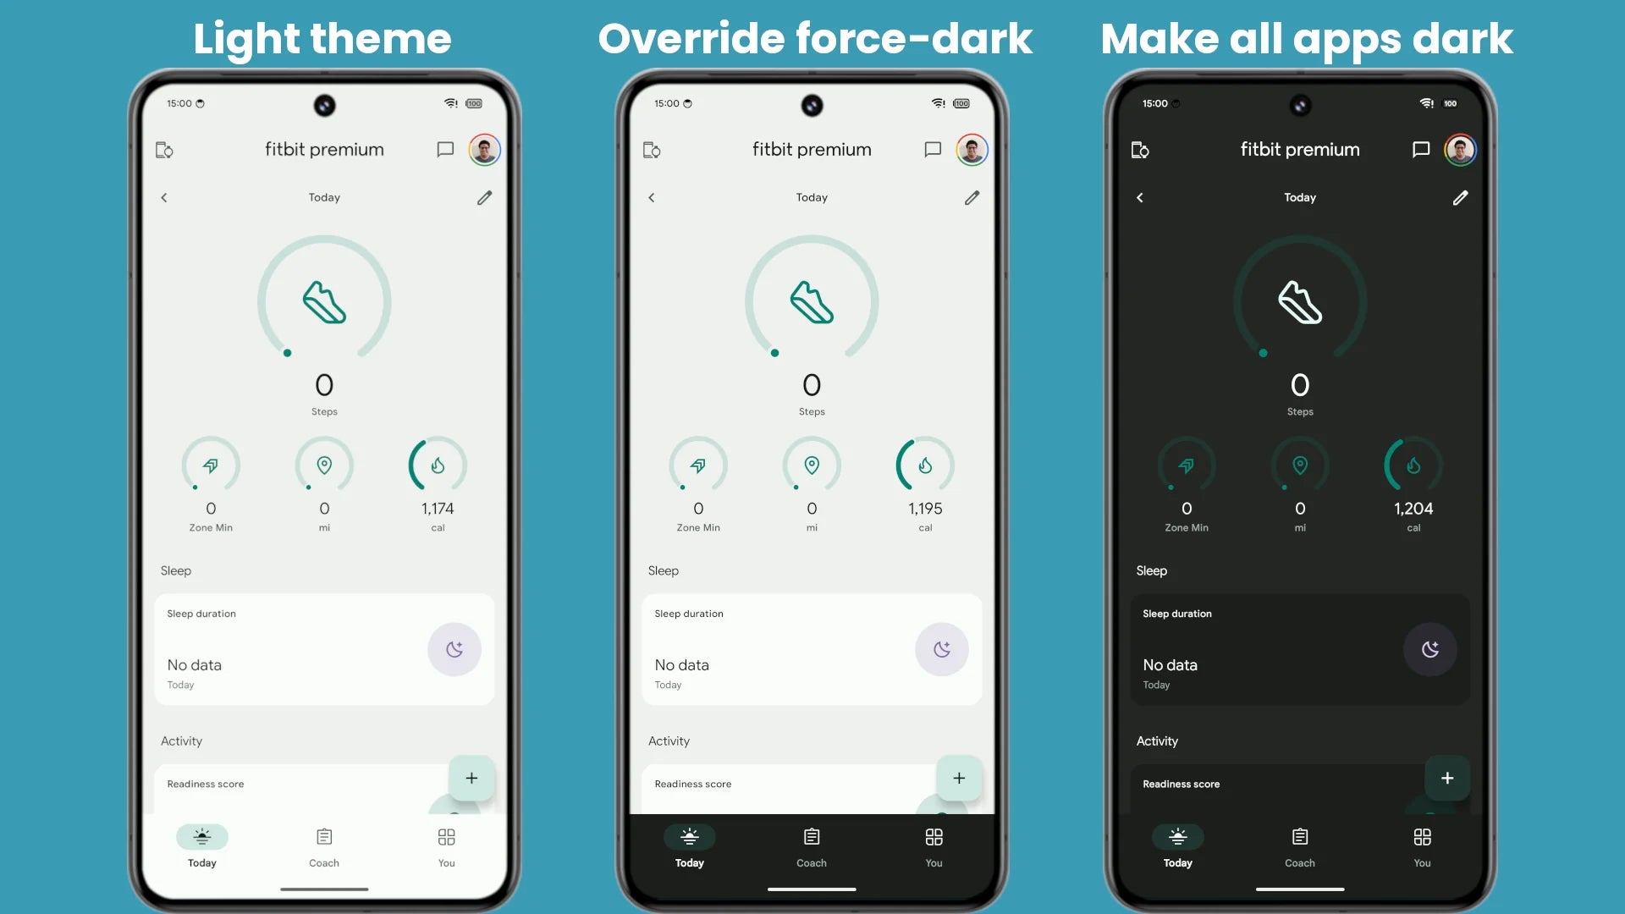Toggle Override force-dark display option

(813, 39)
